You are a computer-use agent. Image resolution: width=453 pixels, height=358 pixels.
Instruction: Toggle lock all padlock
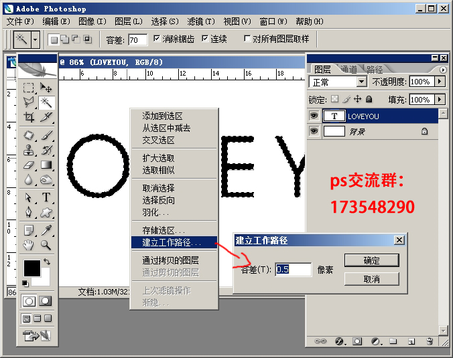point(369,99)
